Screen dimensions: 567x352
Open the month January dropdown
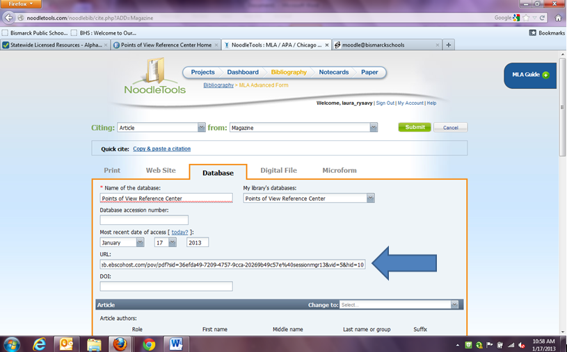point(140,242)
